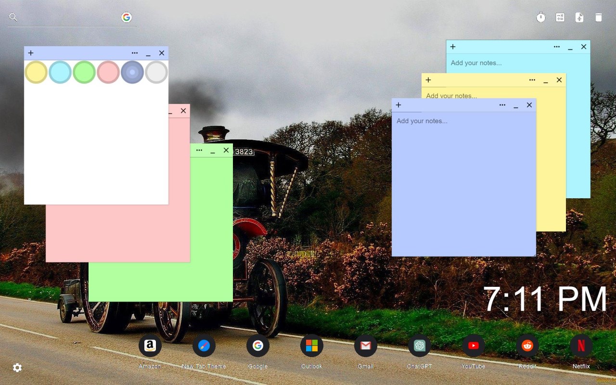The image size is (616, 385).
Task: Add a note from the white note's plus
Action: pyautogui.click(x=31, y=53)
